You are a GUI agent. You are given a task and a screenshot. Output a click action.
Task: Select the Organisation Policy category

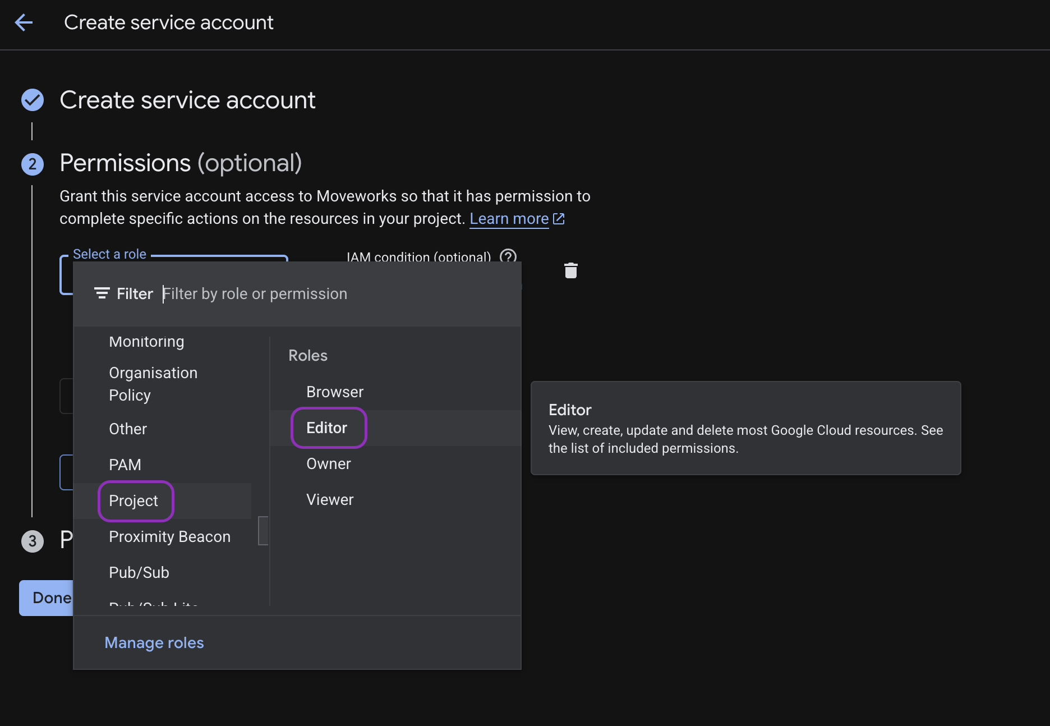coord(153,384)
